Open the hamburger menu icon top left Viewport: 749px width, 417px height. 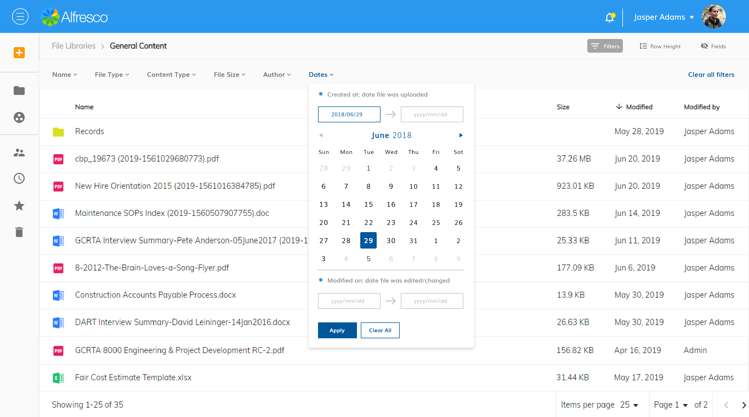[20, 16]
